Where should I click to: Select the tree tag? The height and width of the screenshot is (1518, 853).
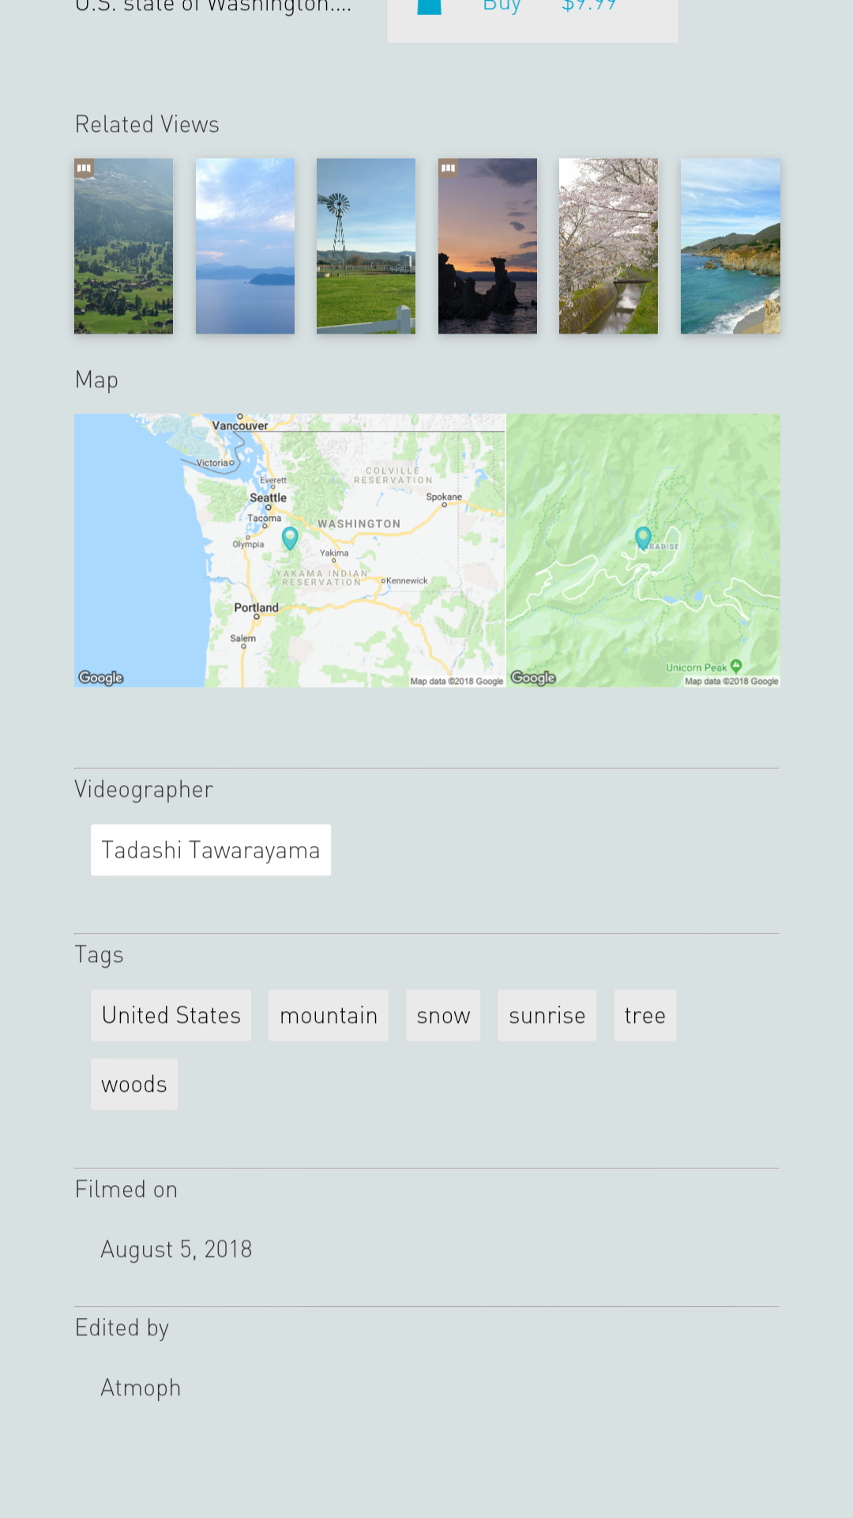(x=645, y=1015)
